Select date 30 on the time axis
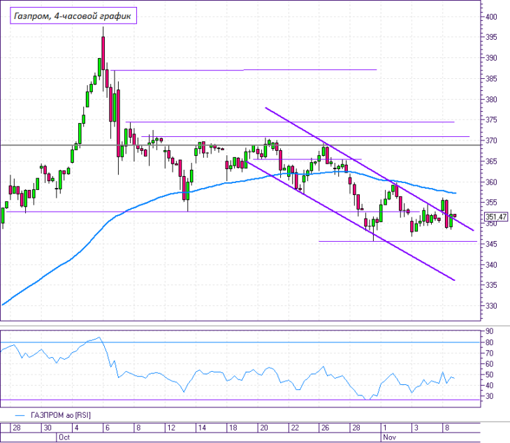This screenshot has width=510, height=443. coord(48,428)
